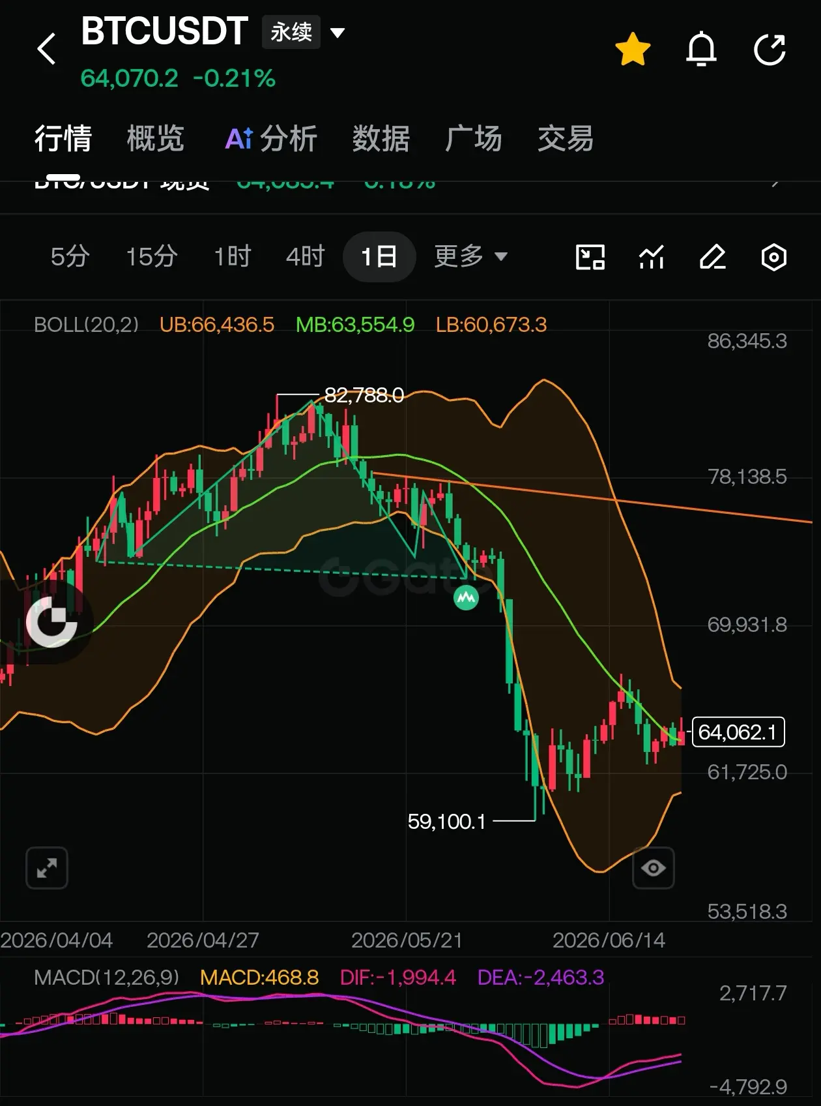Expand chart to fullscreen icon

47,868
